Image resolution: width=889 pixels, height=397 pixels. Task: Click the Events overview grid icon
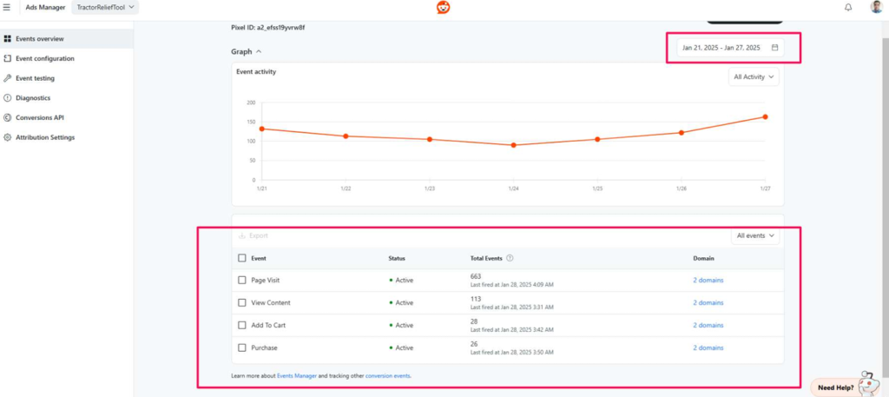[x=7, y=38]
